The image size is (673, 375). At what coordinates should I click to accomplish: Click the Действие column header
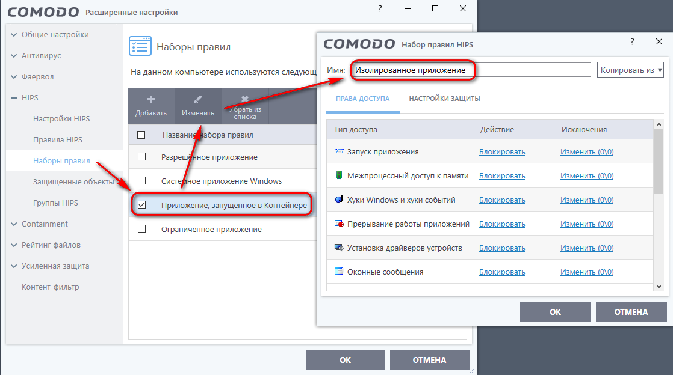pos(513,129)
